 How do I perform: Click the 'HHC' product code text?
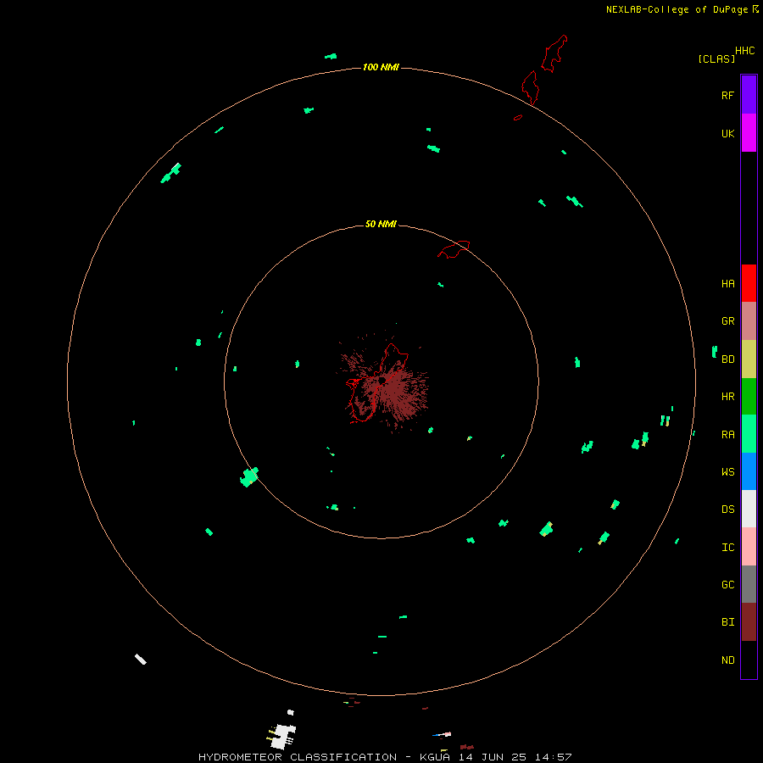click(744, 51)
